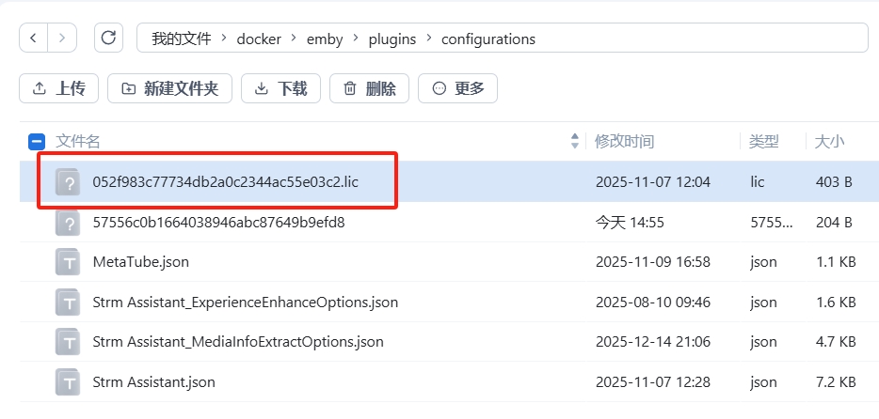Click the 上传 (Upload) button
This screenshot has width=879, height=419.
58,88
